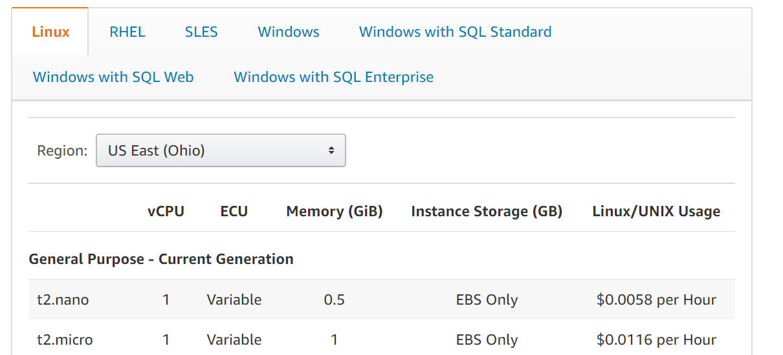Click the $0.0058 per Hour price

coord(656,299)
